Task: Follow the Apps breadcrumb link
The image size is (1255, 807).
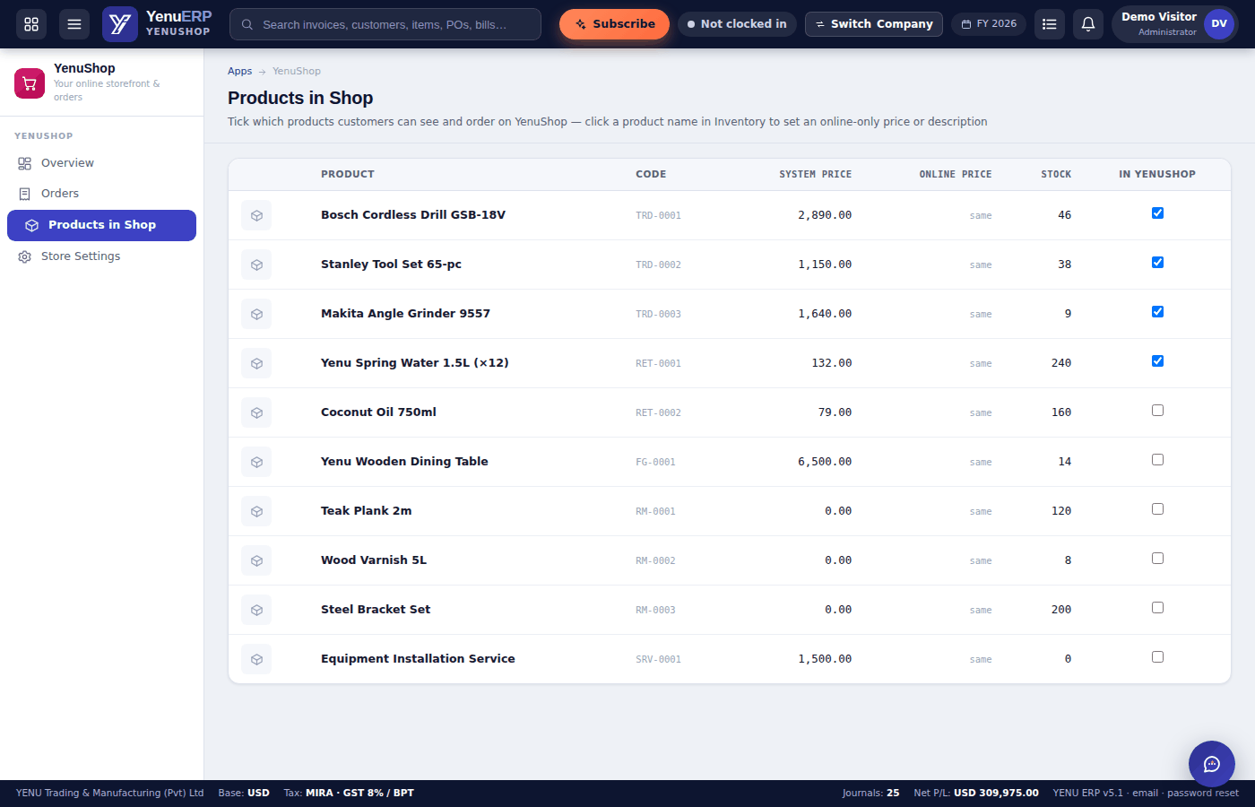Action: (x=239, y=71)
